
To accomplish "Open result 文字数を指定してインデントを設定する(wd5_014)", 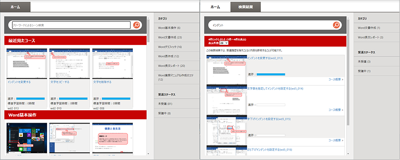I will click(x=275, y=88).
